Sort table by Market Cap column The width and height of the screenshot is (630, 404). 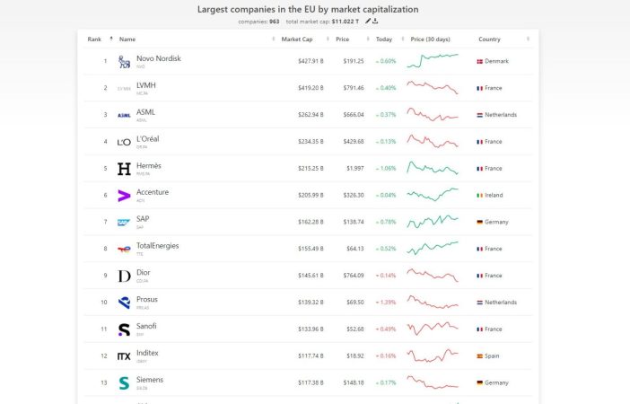pos(296,40)
